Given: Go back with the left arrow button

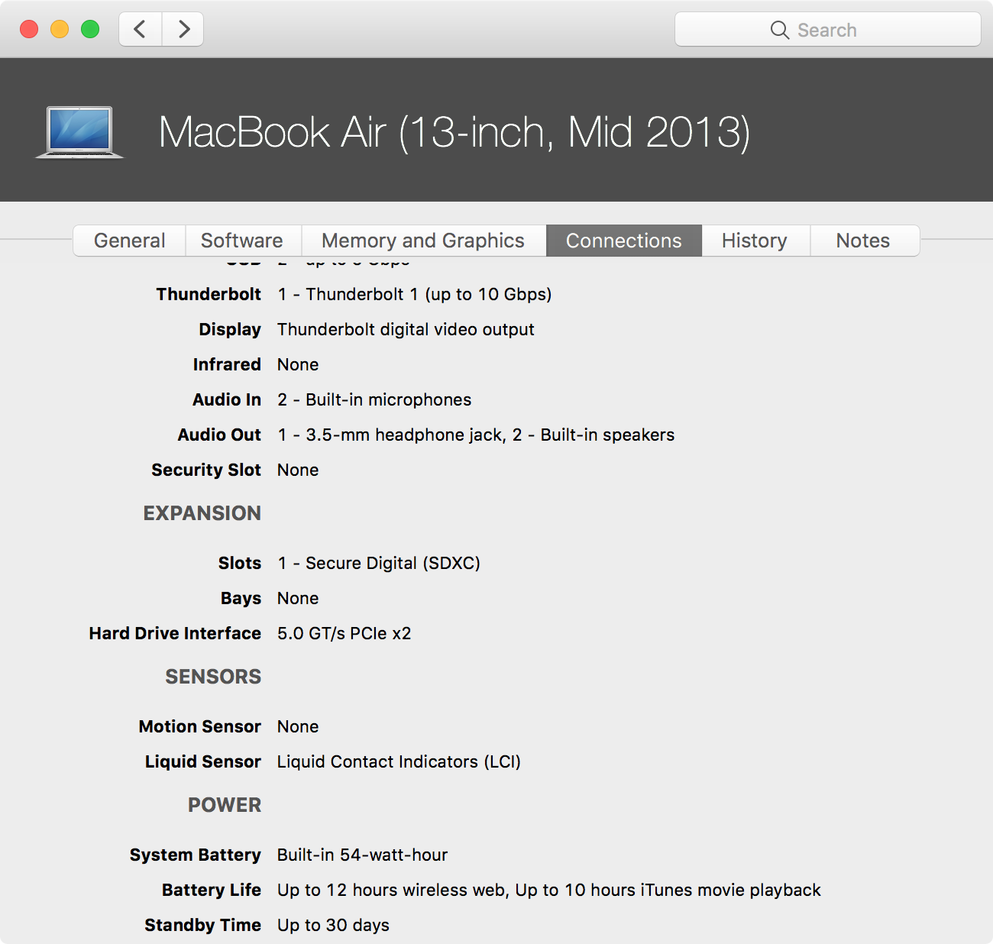Looking at the screenshot, I should pyautogui.click(x=141, y=30).
